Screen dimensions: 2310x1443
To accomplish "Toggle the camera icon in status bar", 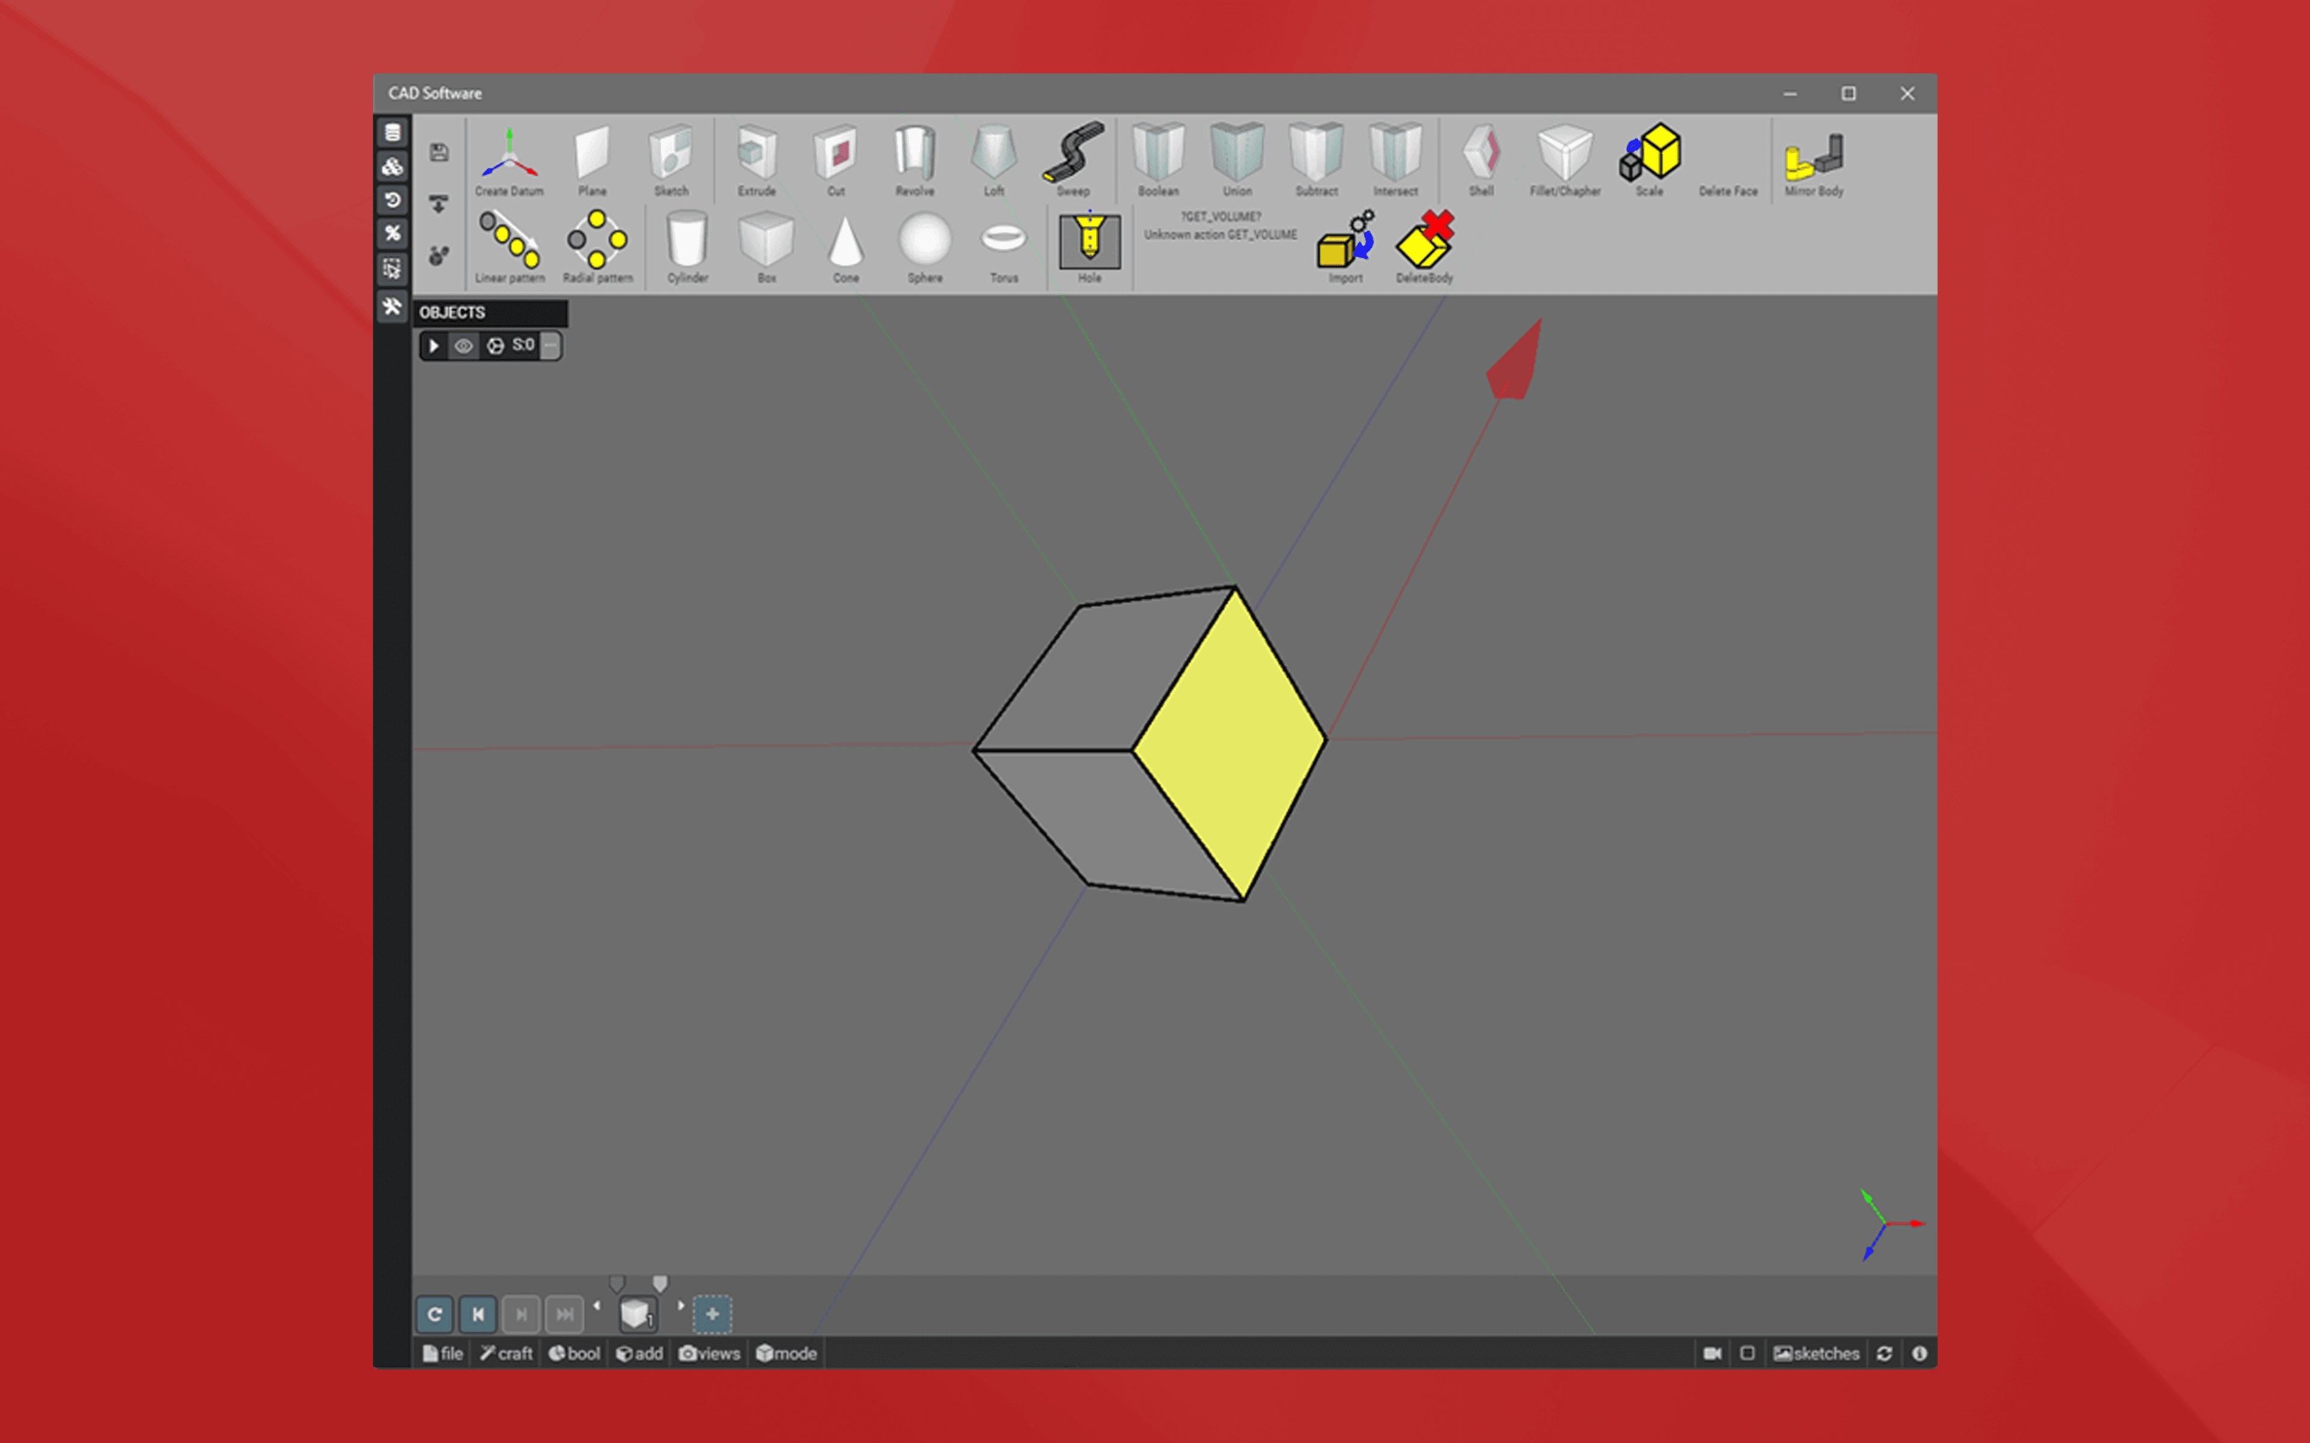I will [x=1711, y=1353].
